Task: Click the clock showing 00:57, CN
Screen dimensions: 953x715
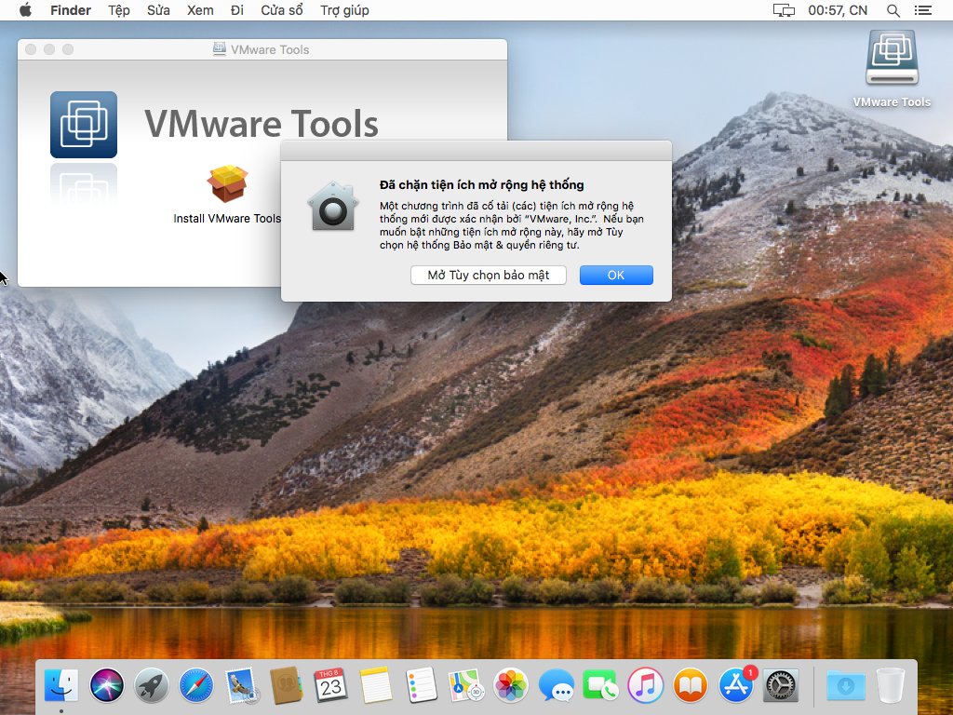Action: 838,10
